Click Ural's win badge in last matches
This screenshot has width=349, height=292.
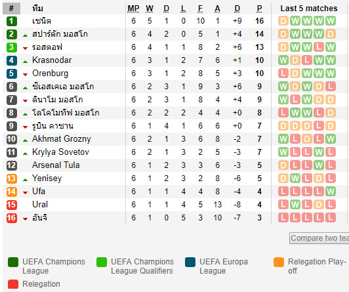(x=295, y=205)
